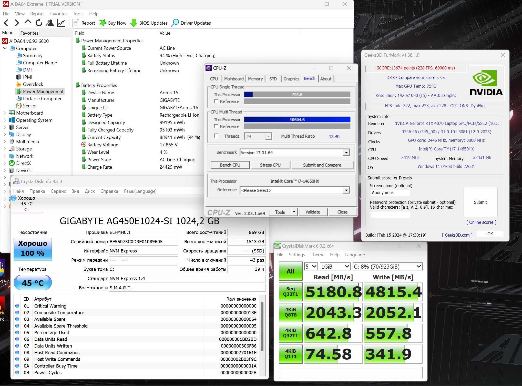Expand the Motherboard tree node
The image size is (522, 386).
coord(5,113)
